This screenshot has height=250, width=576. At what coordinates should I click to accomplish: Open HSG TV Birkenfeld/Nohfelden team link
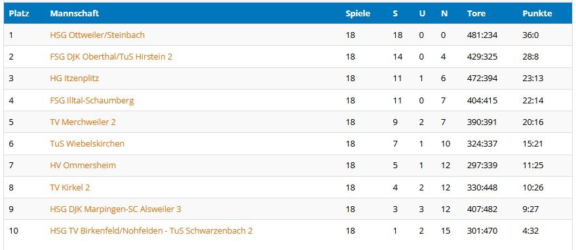click(151, 230)
